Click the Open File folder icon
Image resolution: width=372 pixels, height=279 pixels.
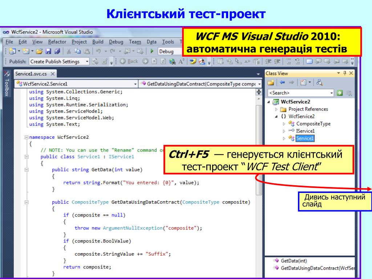pyautogui.click(x=39, y=51)
